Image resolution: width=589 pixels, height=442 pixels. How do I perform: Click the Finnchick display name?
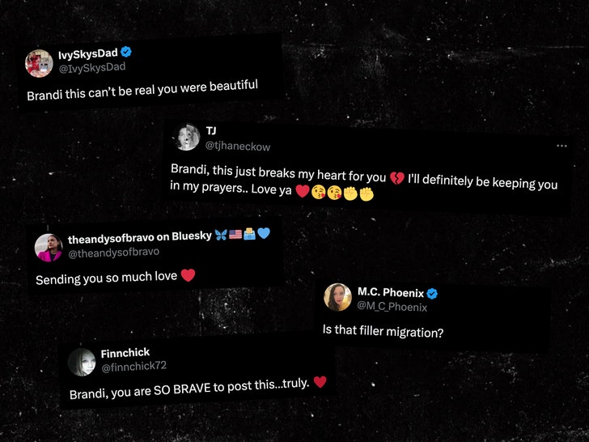[x=125, y=353]
